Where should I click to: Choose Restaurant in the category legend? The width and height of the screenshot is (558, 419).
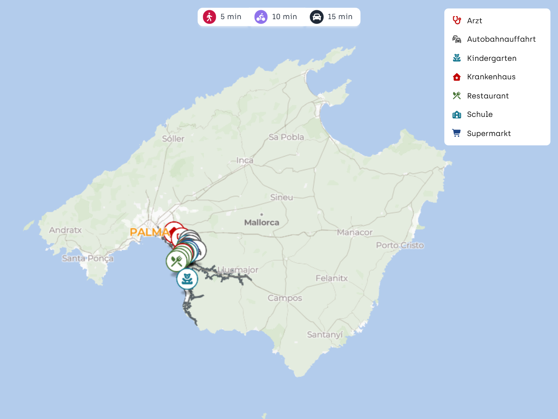click(487, 96)
